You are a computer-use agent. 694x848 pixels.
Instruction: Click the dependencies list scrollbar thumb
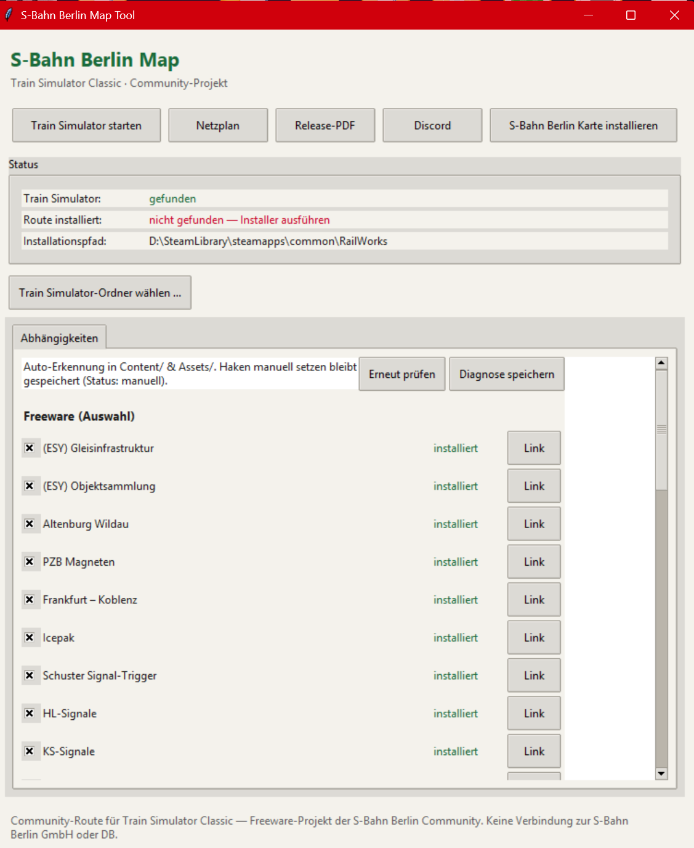[661, 430]
